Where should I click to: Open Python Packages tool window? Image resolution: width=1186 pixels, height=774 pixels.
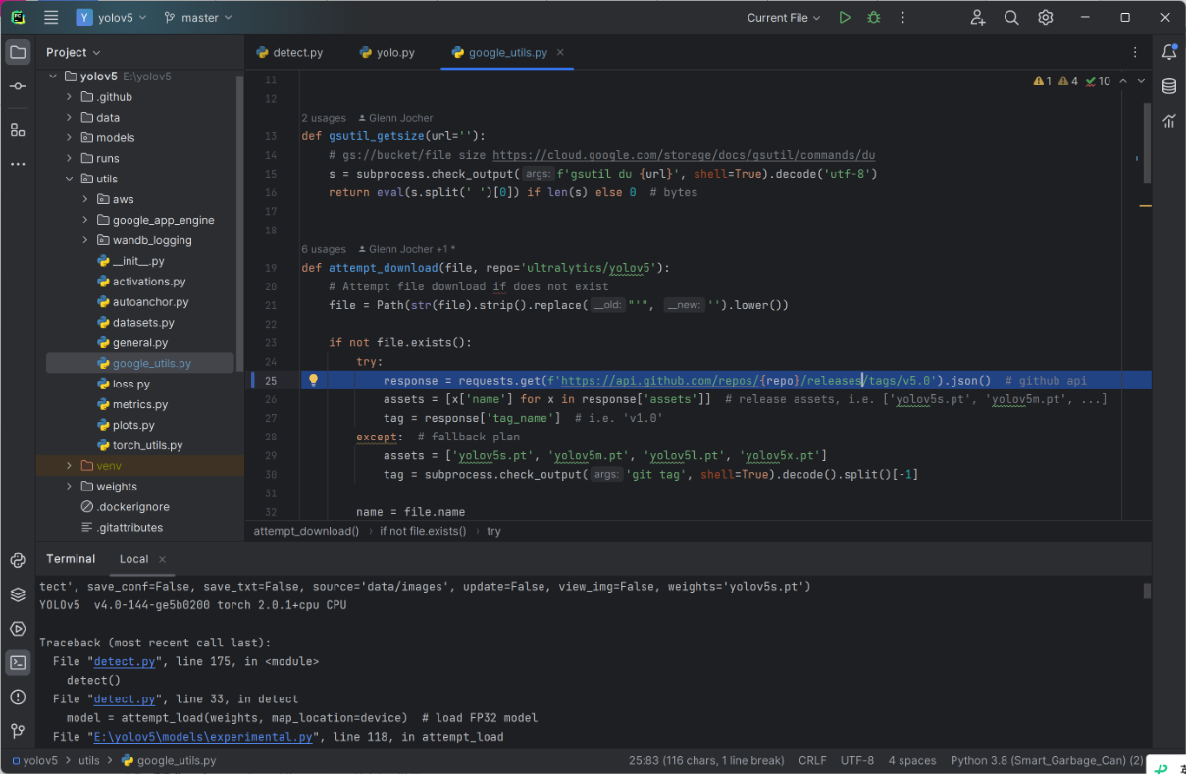coord(18,594)
